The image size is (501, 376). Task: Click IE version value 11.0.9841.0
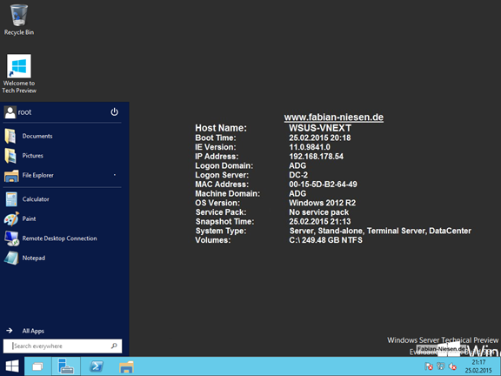click(x=310, y=147)
